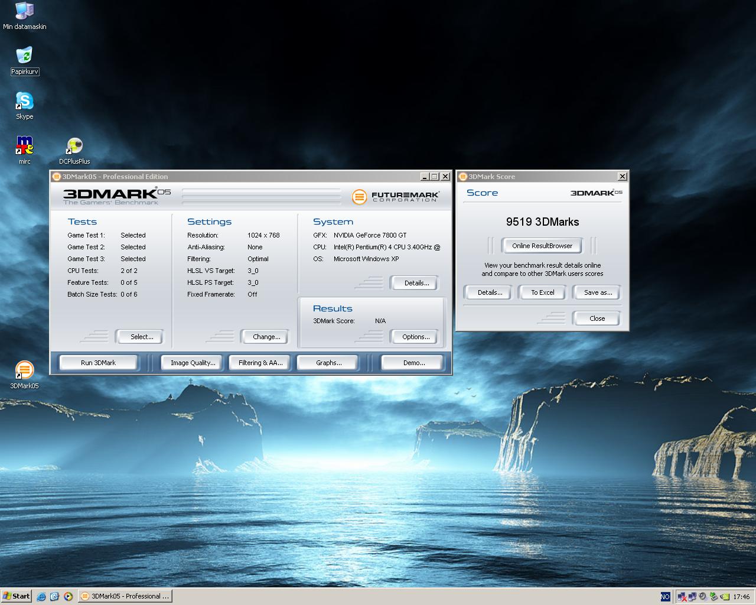This screenshot has height=605, width=756.
Task: Open the Start menu
Action: pyautogui.click(x=16, y=596)
